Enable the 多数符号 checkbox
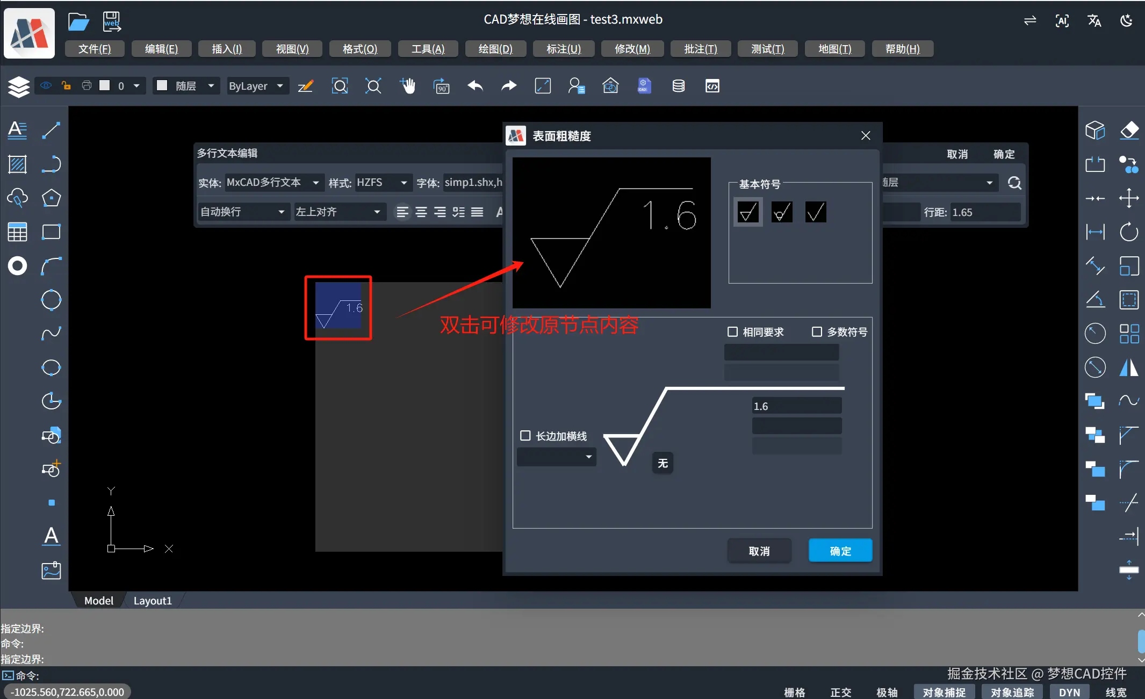Screen dimensions: 1145x699 (817, 332)
